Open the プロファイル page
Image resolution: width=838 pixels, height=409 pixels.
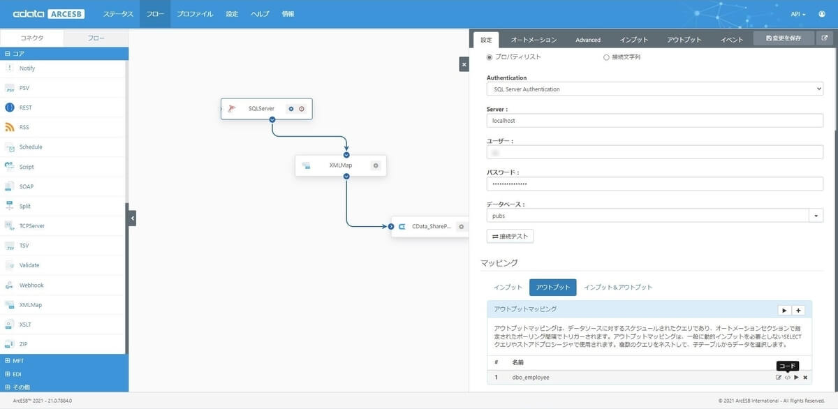click(195, 14)
